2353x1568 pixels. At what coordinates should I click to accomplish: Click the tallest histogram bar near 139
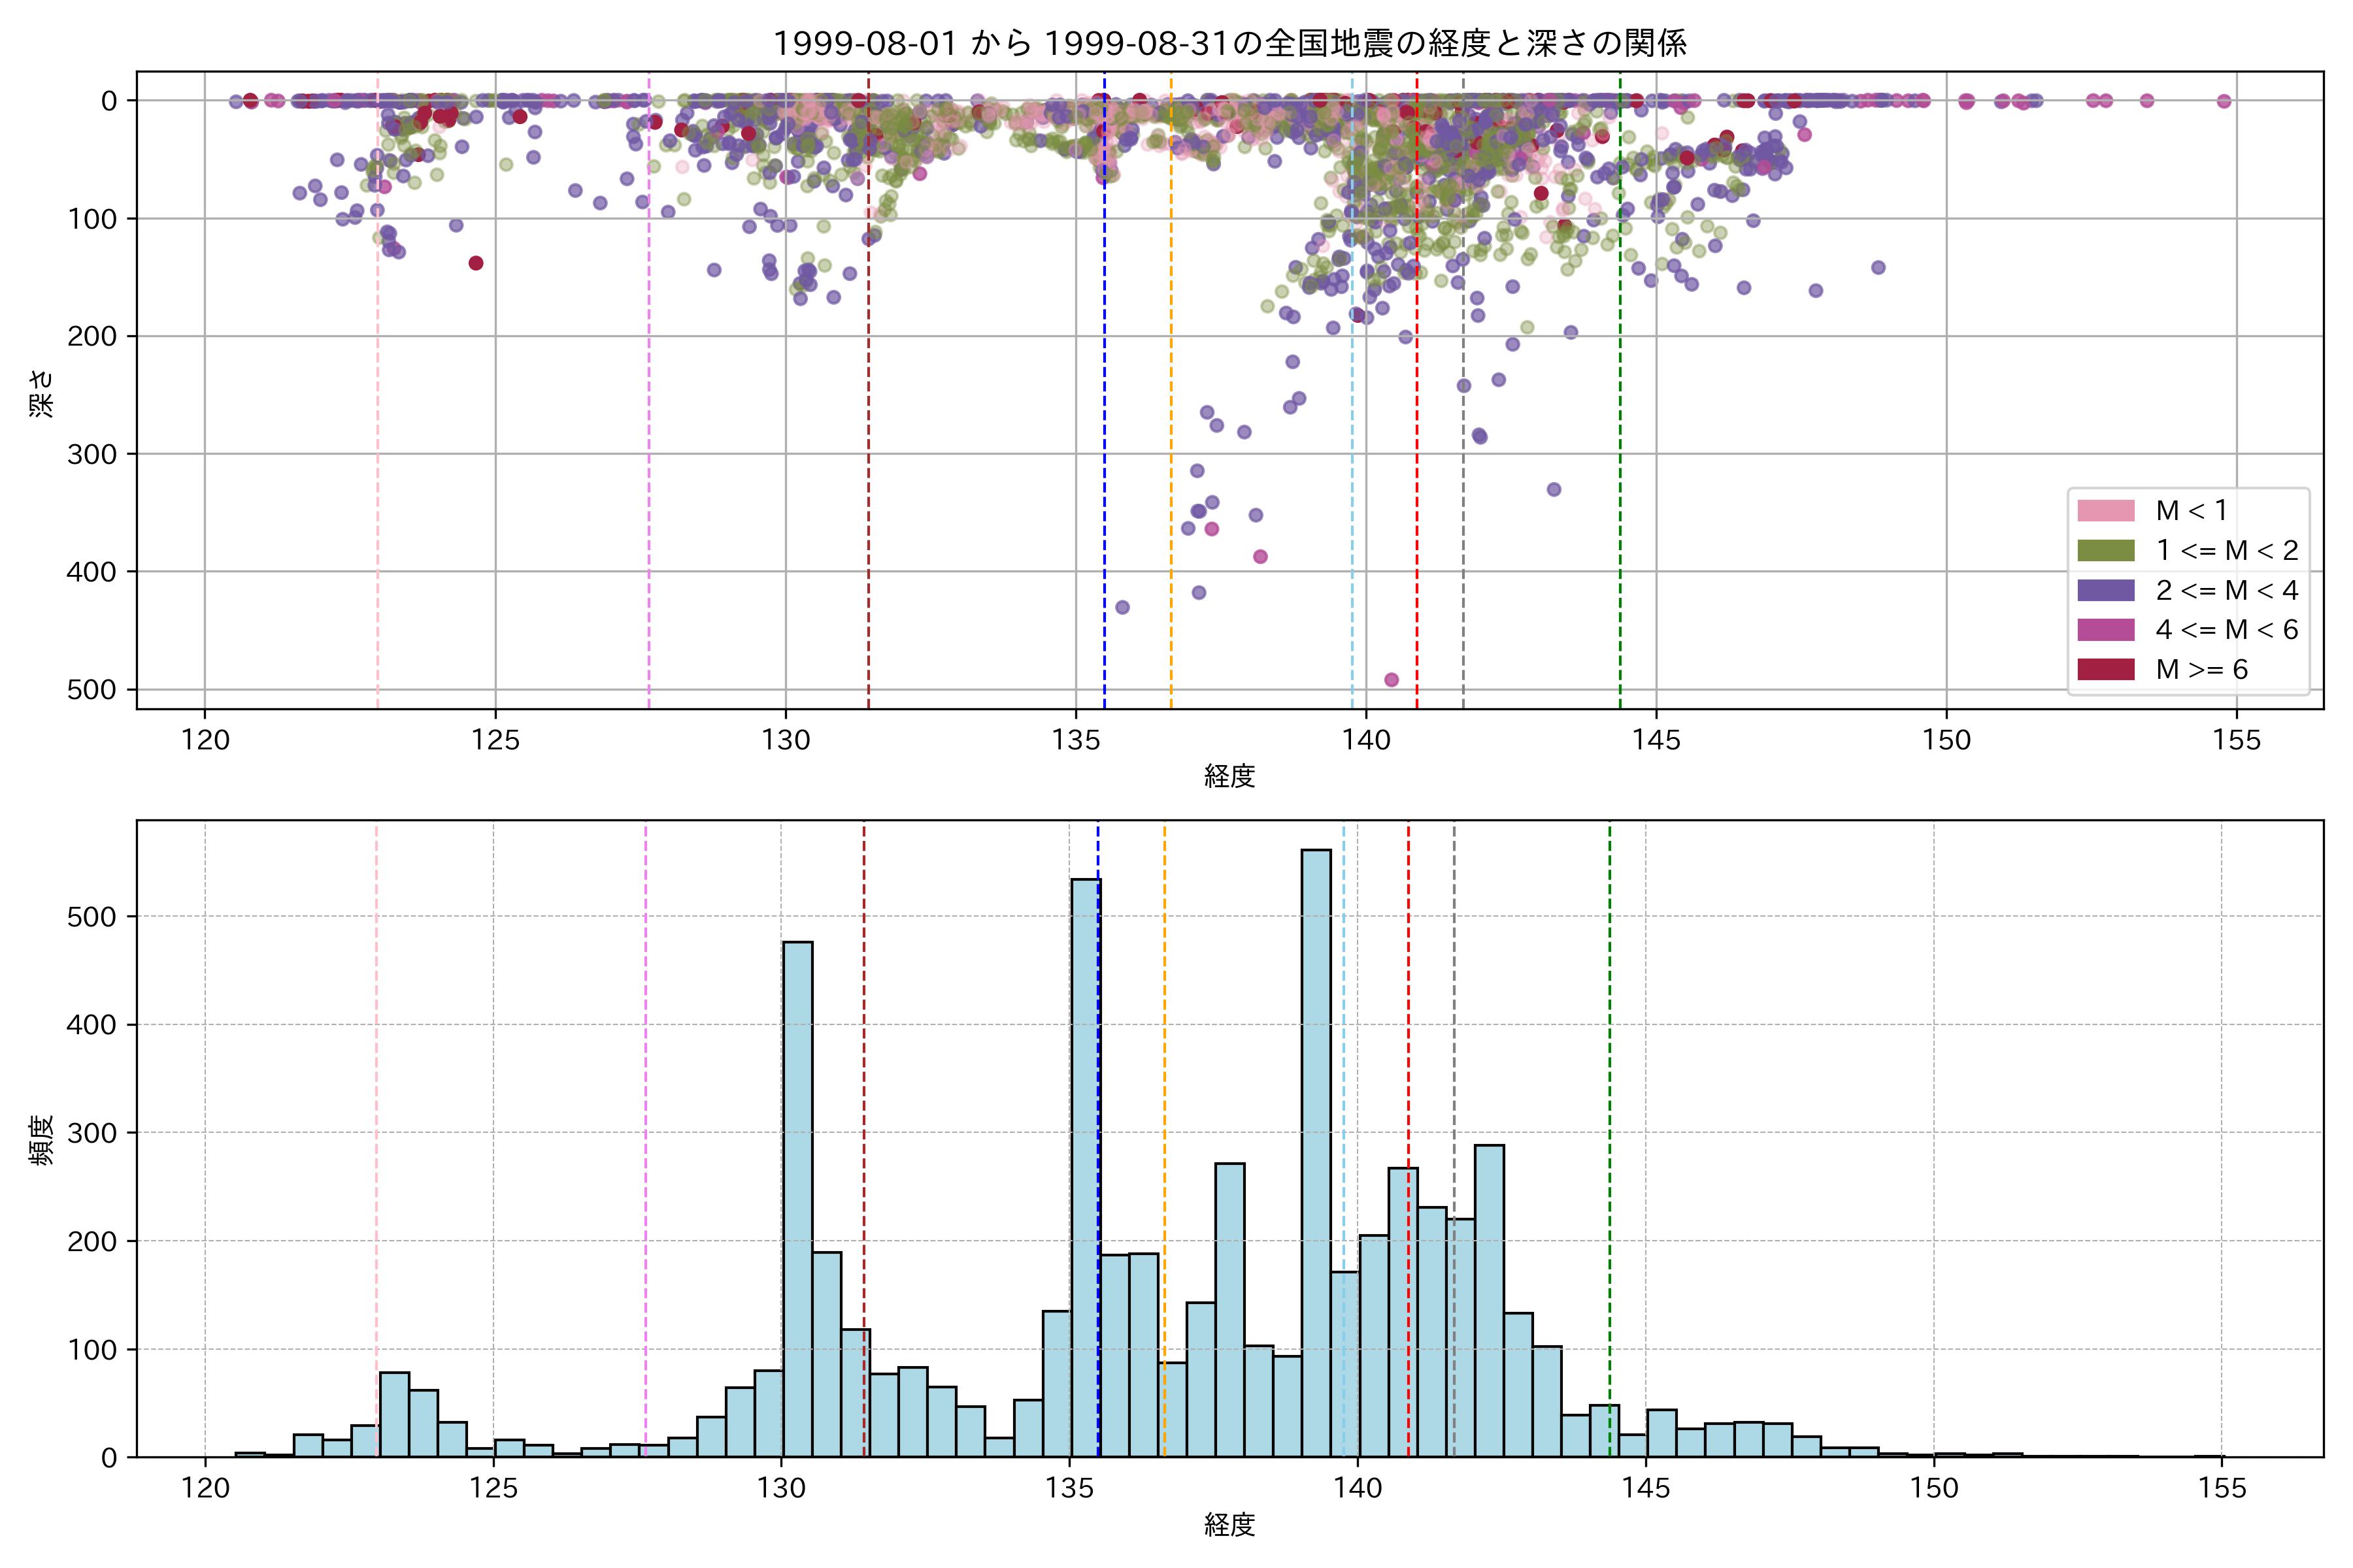coord(1316,1150)
